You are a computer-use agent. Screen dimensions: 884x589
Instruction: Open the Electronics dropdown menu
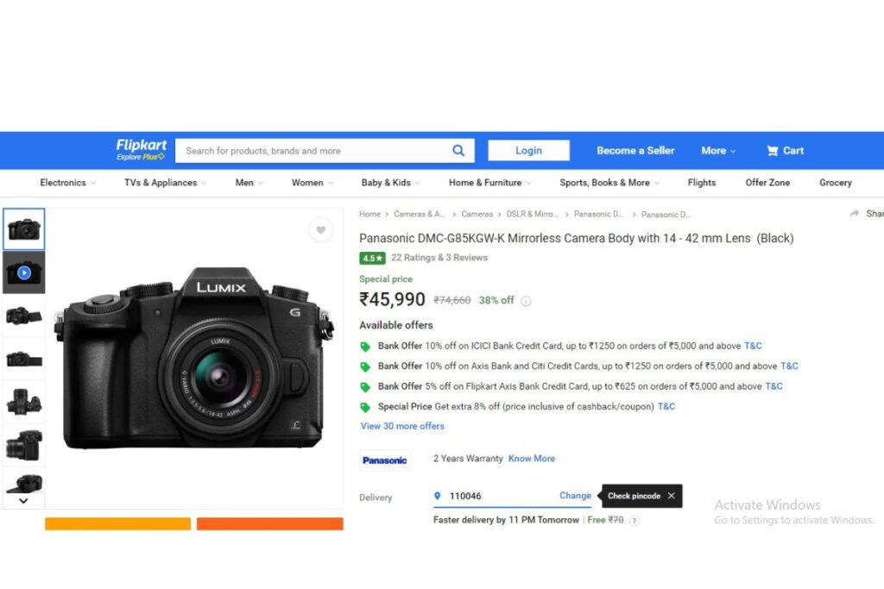point(67,183)
